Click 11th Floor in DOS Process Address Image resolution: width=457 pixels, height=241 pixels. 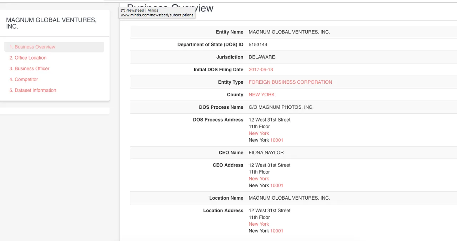[x=259, y=127]
